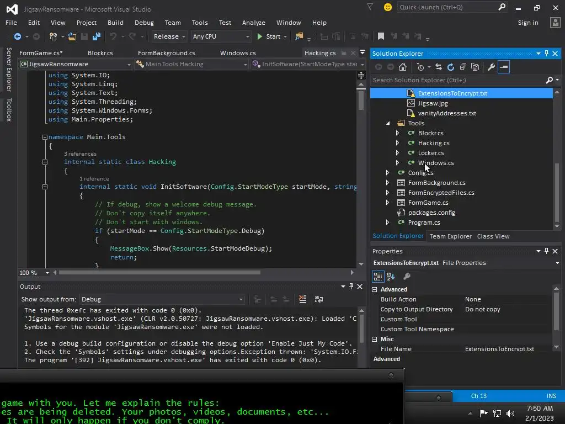
Task: Click the New Project toolbar icon
Action: coord(54,36)
